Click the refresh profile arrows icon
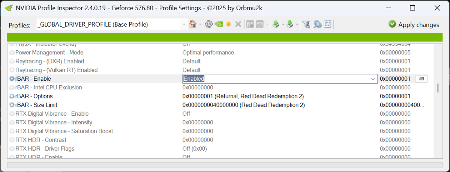Viewport: 450px width, 172px height. pos(209,24)
